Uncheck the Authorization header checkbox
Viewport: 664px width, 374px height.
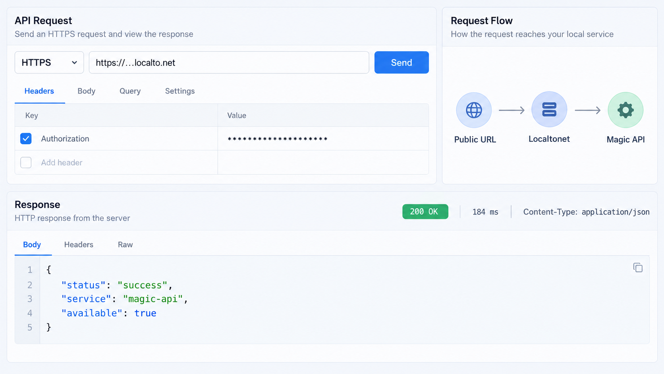26,139
